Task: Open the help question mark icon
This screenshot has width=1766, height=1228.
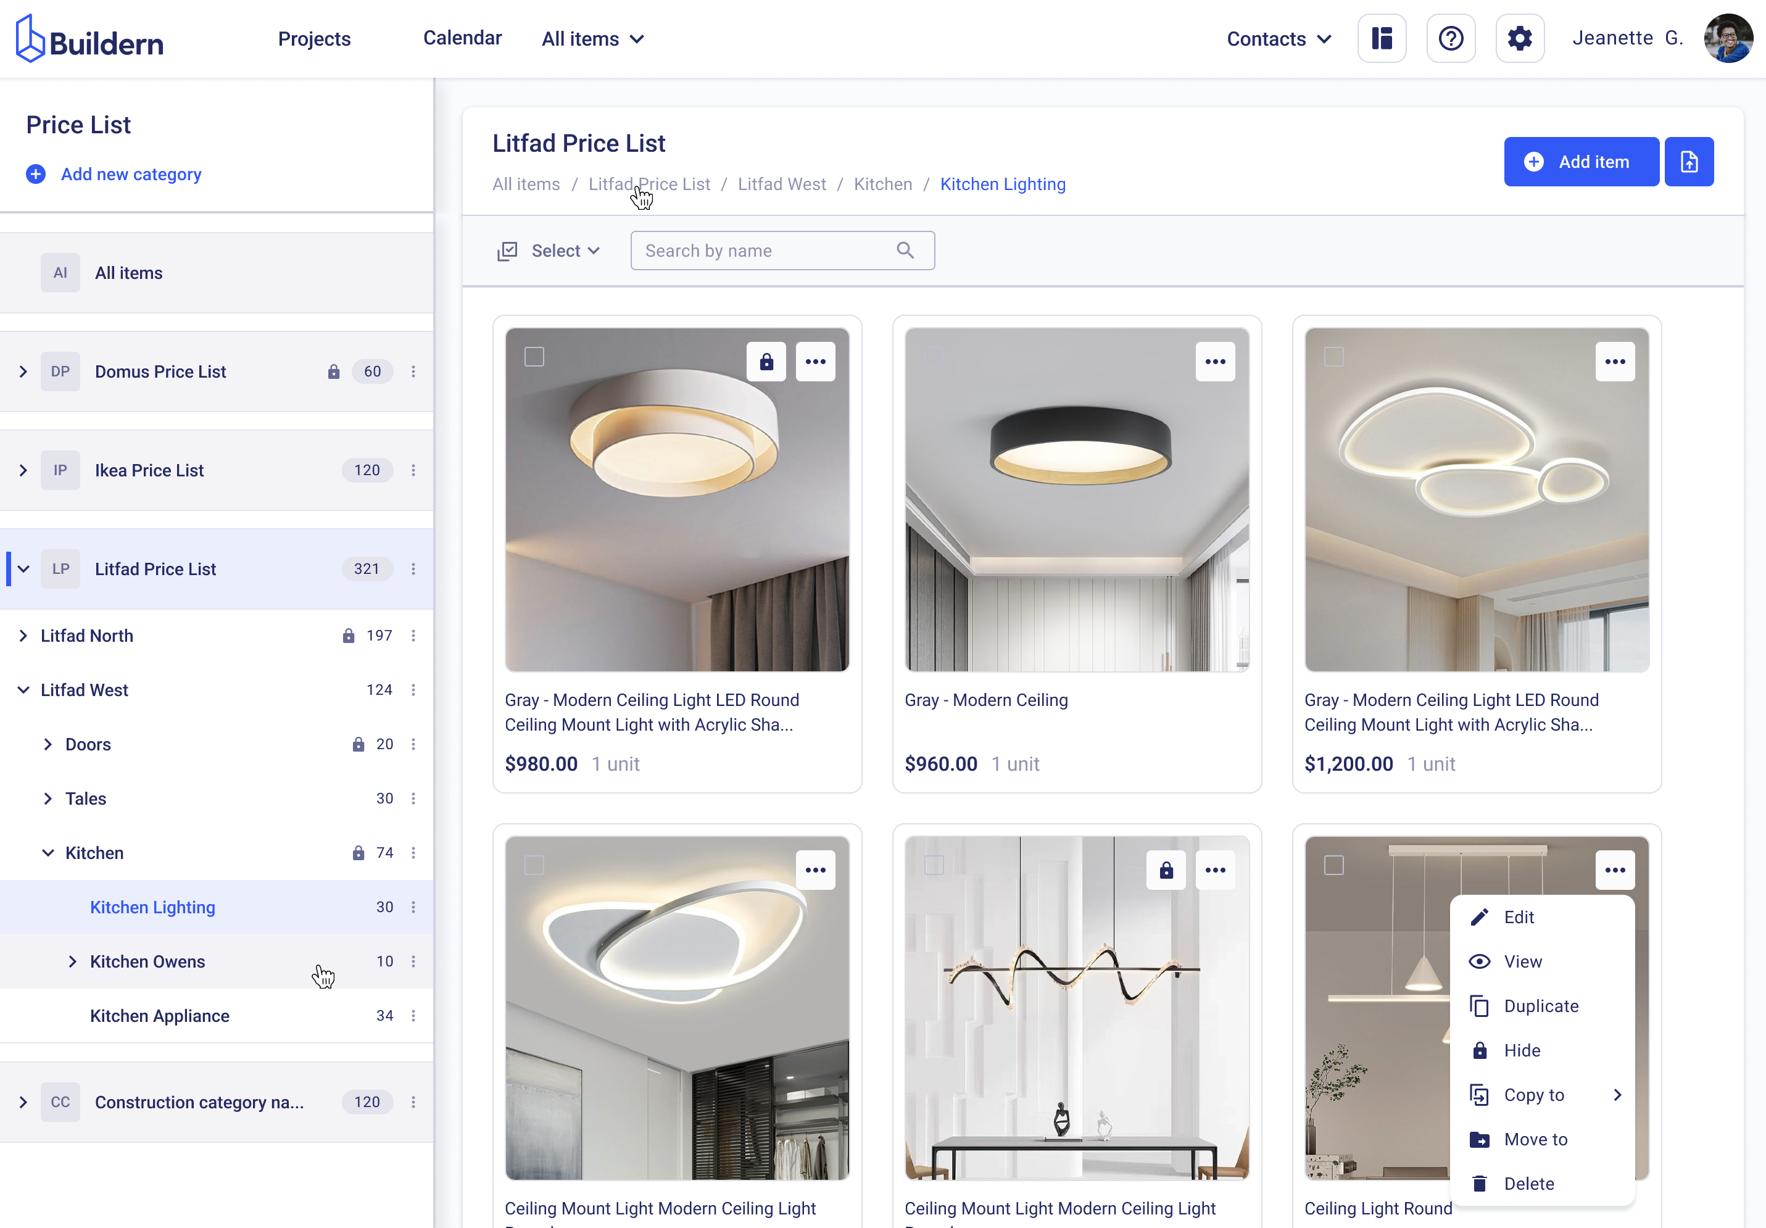Action: click(1451, 38)
